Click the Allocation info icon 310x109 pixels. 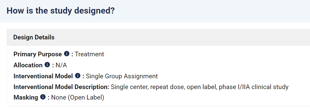[47, 65]
